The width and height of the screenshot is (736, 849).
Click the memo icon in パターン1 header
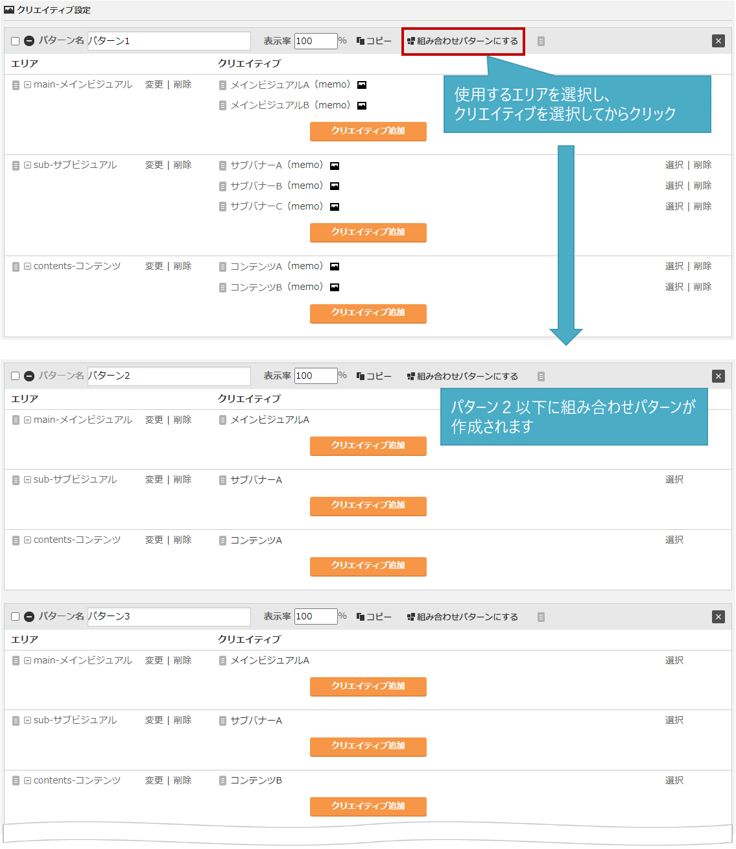pos(541,41)
